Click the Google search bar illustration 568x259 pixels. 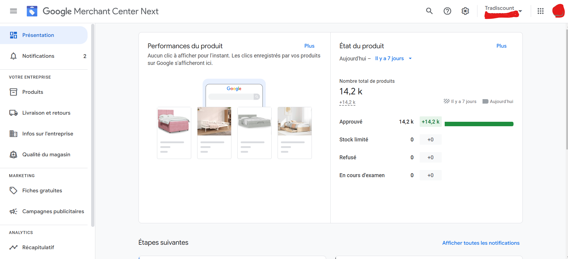point(234,97)
